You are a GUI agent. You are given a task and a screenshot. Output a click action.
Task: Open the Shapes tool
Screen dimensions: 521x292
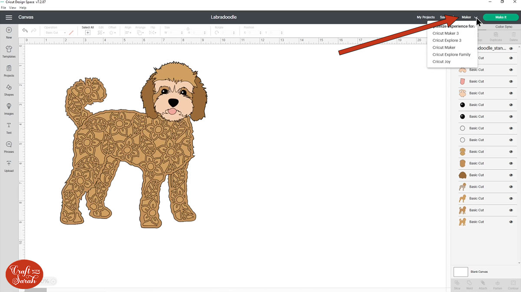[9, 88]
